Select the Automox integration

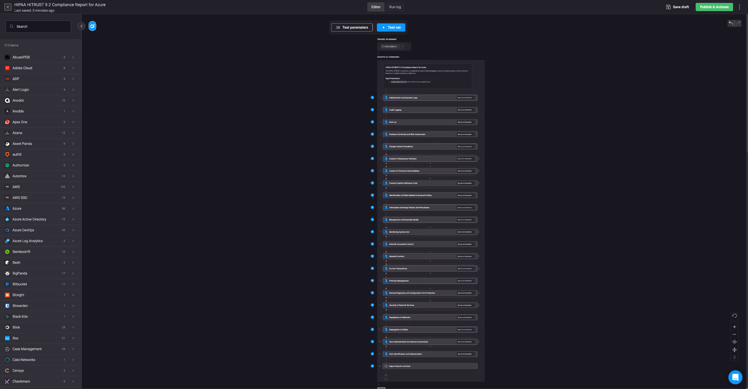click(x=40, y=176)
